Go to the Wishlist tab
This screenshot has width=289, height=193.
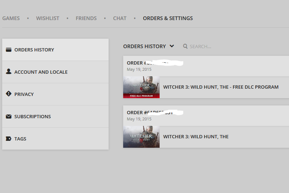(47, 18)
